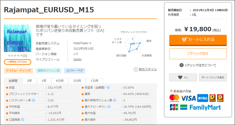
Task: Switch to the 3カ月 tab
Action: [77, 81]
